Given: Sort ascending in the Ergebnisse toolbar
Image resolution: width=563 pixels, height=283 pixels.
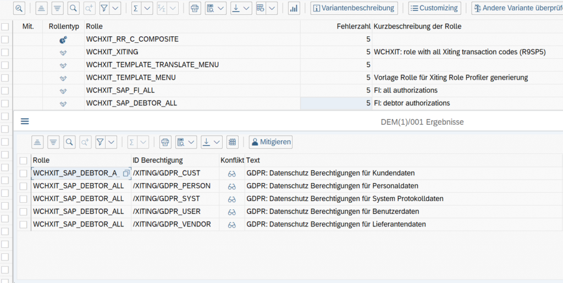Looking at the screenshot, I should pos(37,142).
